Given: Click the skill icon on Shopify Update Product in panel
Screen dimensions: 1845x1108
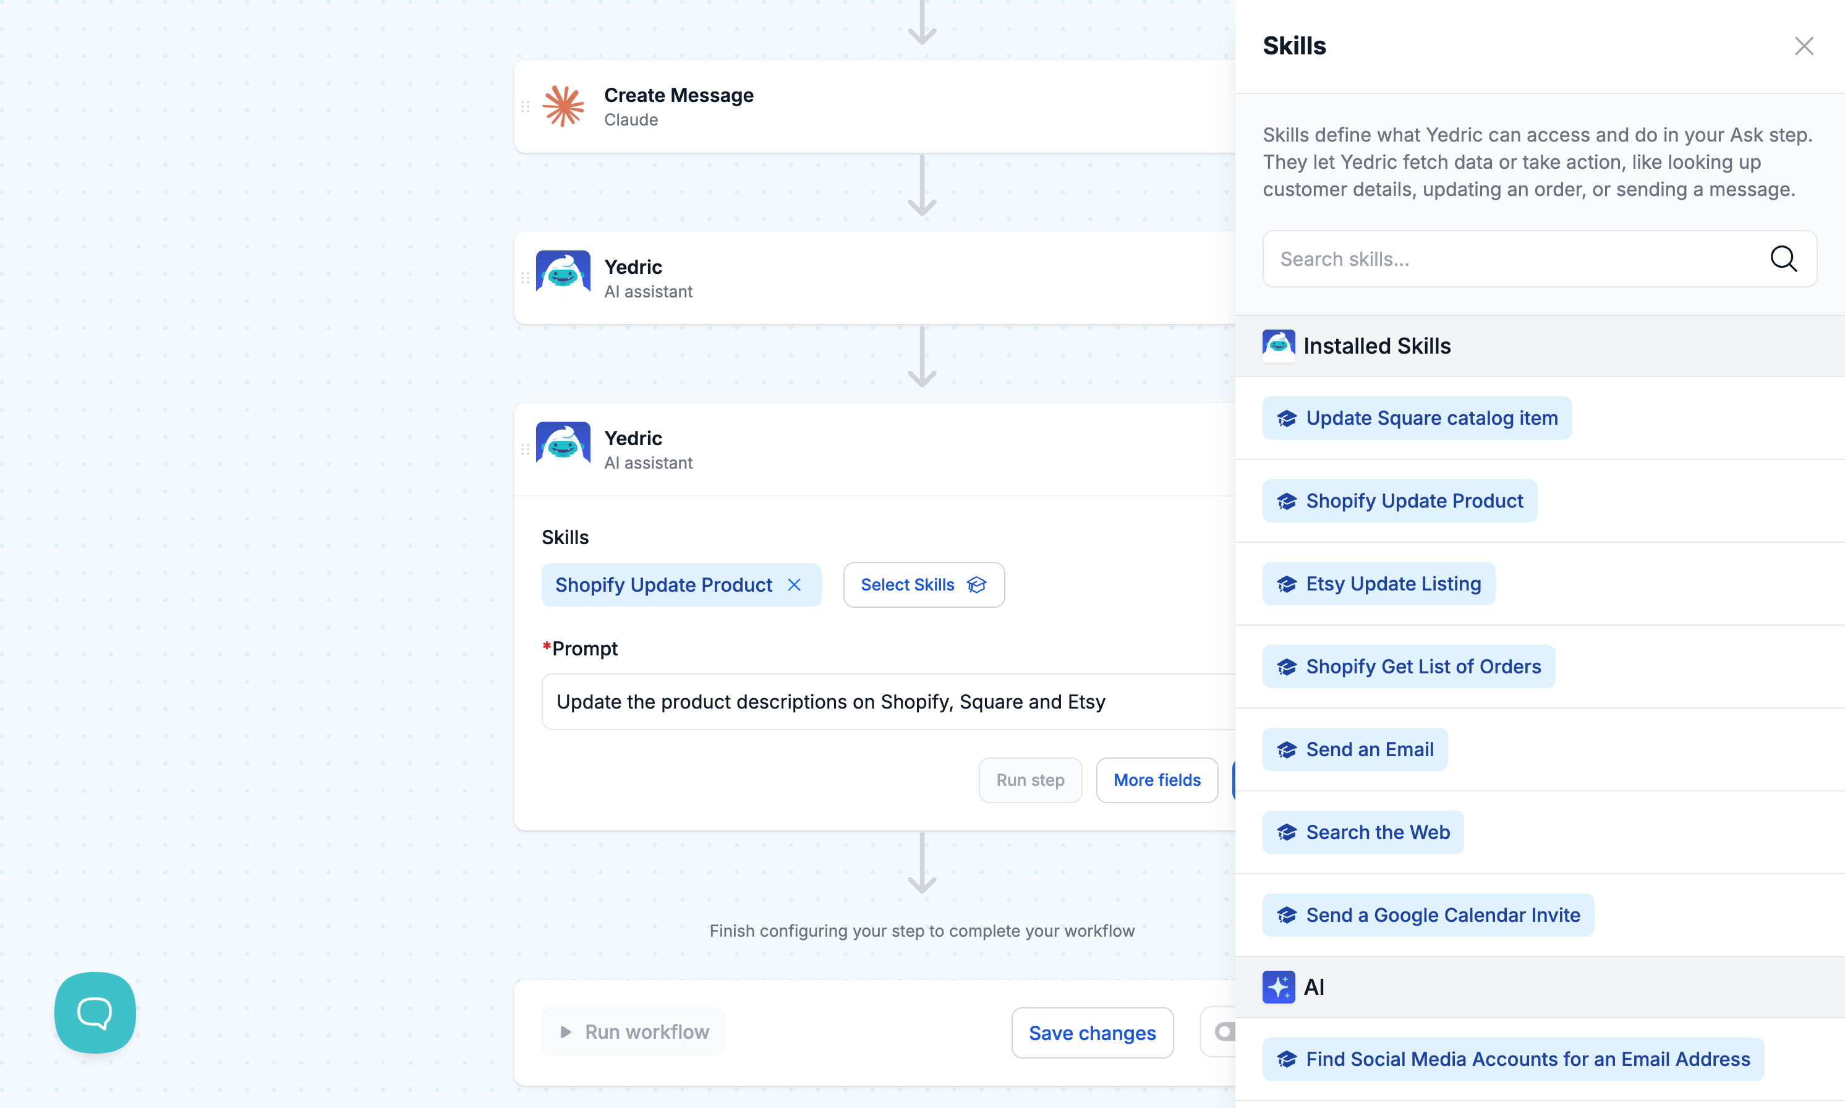Looking at the screenshot, I should pyautogui.click(x=1286, y=501).
